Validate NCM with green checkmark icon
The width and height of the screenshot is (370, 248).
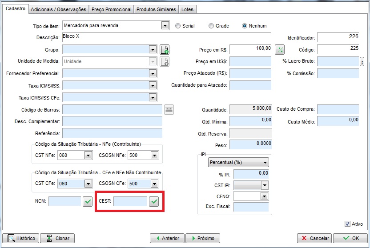point(88,202)
